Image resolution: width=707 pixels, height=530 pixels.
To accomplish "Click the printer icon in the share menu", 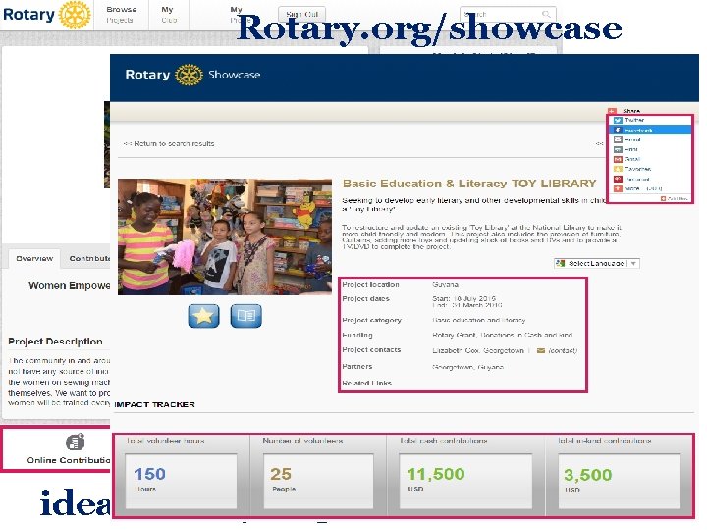I will coord(618,149).
